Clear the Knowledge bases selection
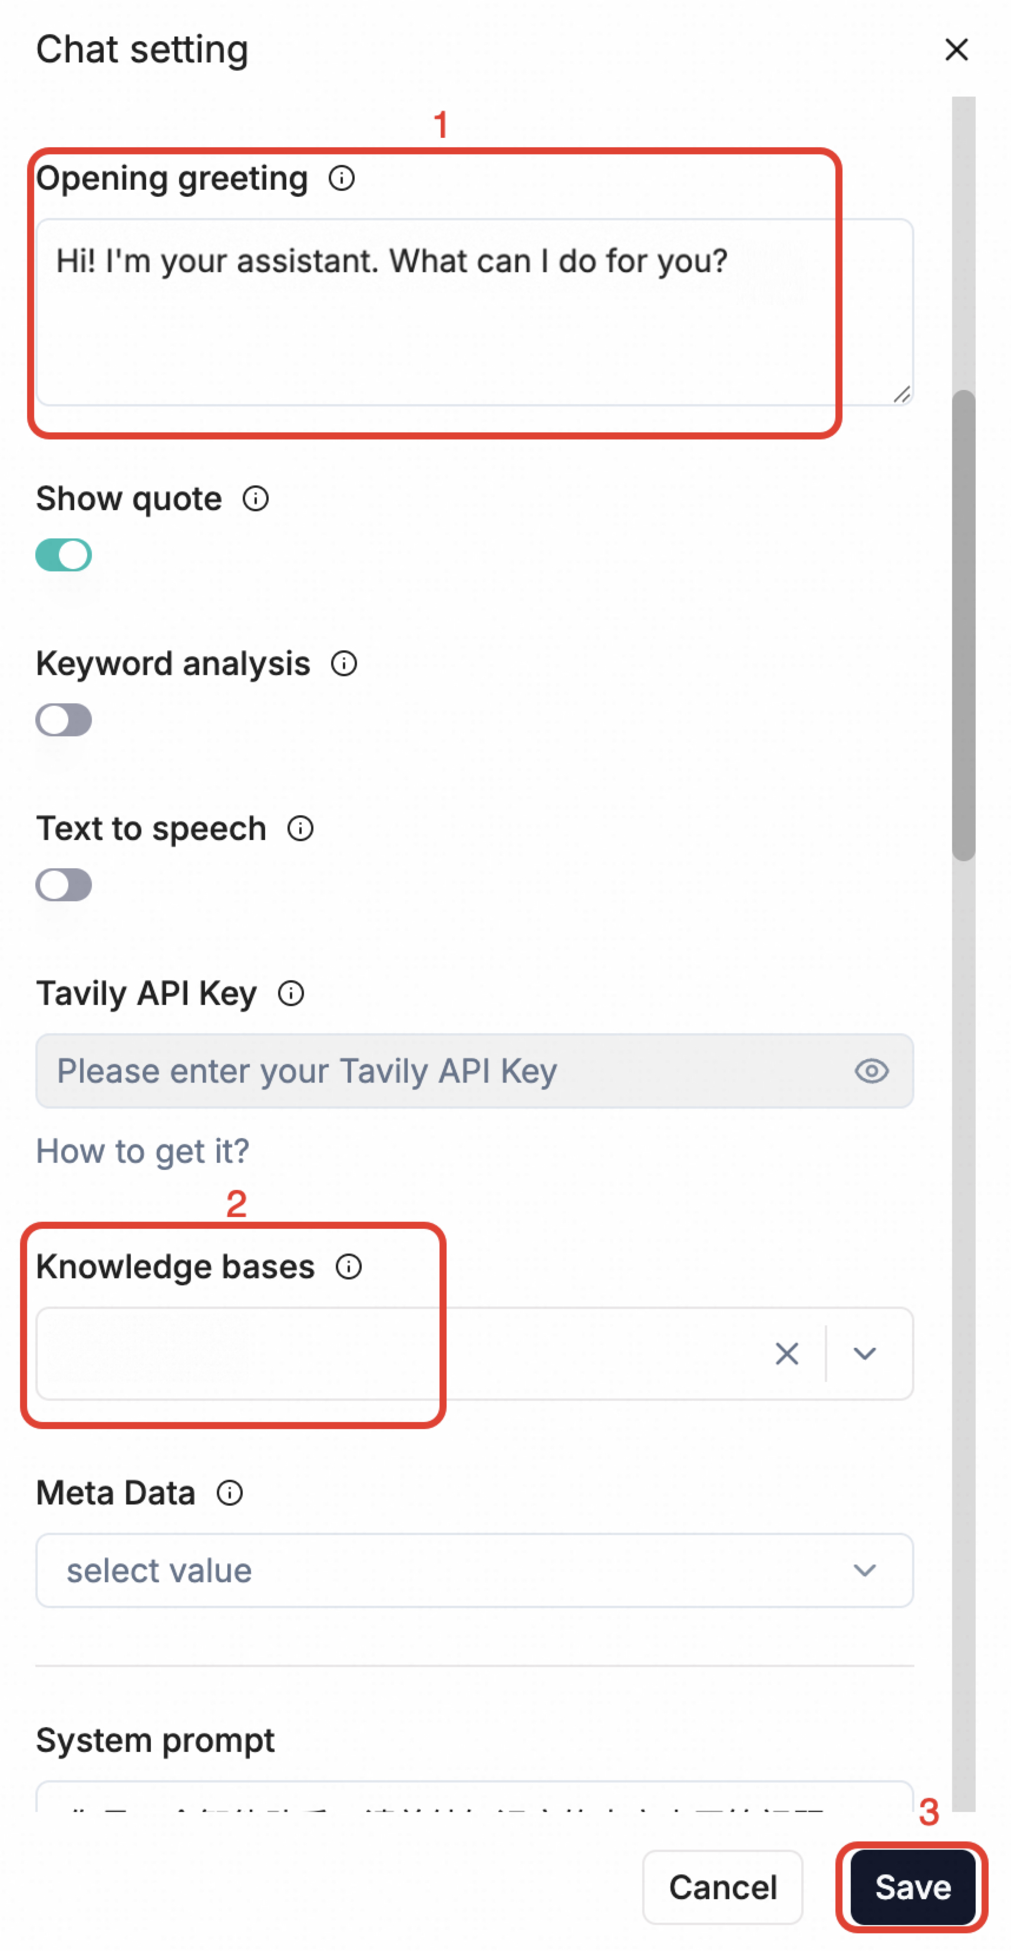The width and height of the screenshot is (1011, 1951). tap(787, 1354)
